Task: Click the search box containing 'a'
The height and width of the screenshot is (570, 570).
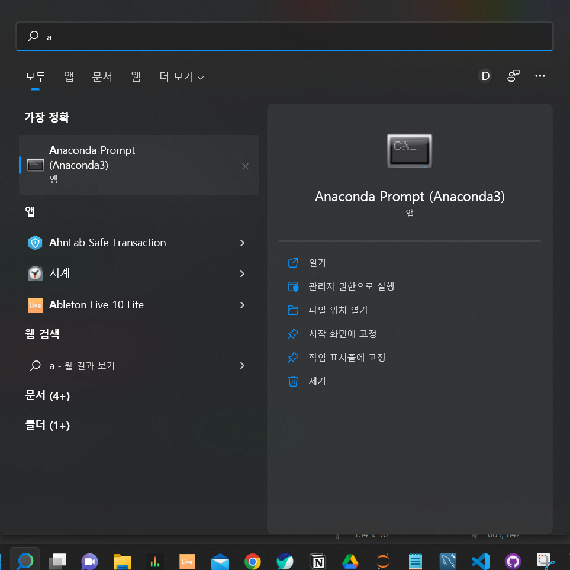Action: [x=284, y=36]
